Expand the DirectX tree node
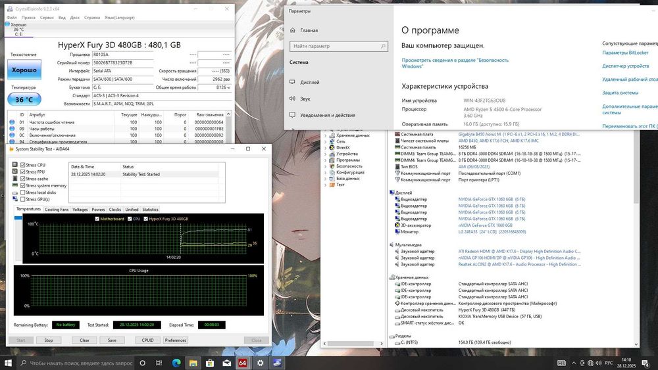This screenshot has width=658, height=370. (325, 147)
